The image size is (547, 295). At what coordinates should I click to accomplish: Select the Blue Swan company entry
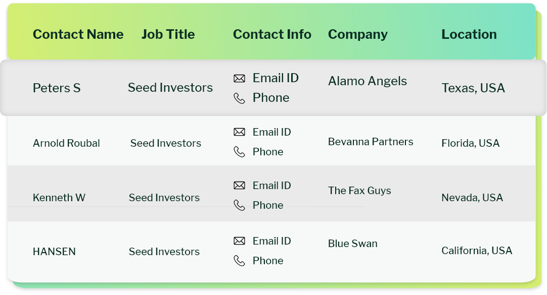point(352,244)
